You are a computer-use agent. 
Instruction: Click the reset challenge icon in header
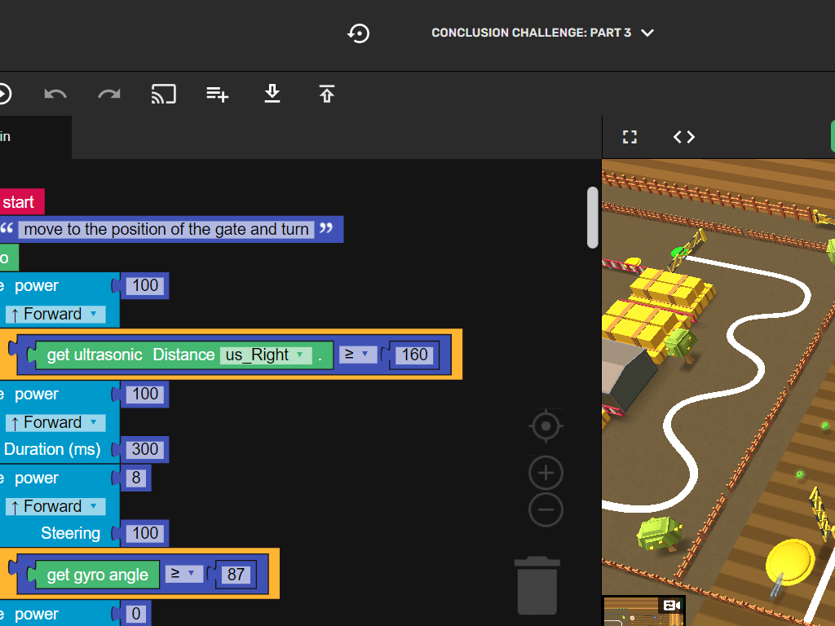[x=359, y=33]
